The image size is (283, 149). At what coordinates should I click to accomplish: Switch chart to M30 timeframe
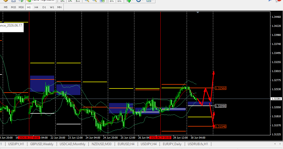click(21, 7)
